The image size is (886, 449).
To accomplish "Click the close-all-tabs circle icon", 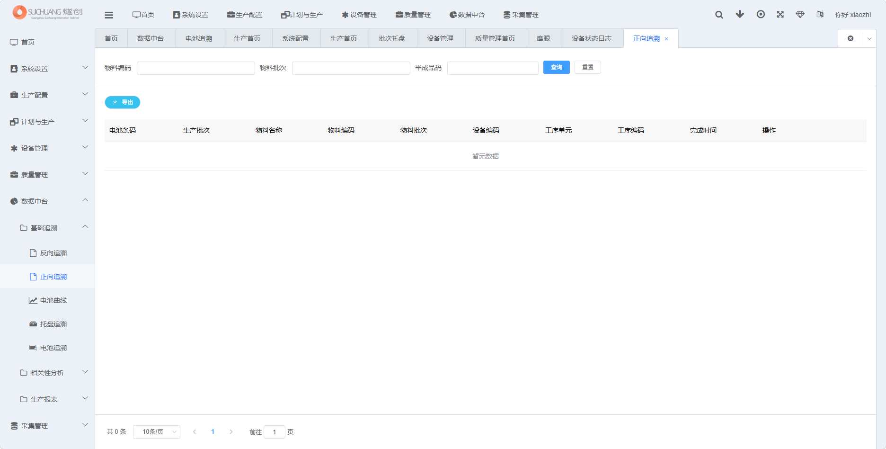I will coord(851,38).
